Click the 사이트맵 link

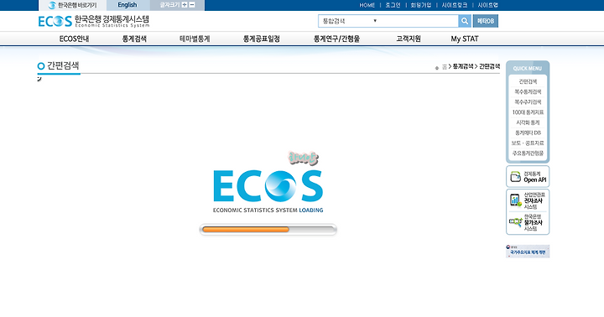(x=488, y=5)
